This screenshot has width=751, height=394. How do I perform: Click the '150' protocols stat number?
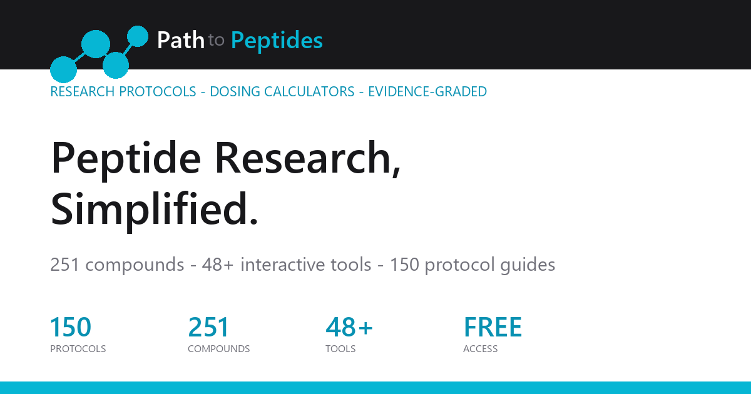[71, 328]
